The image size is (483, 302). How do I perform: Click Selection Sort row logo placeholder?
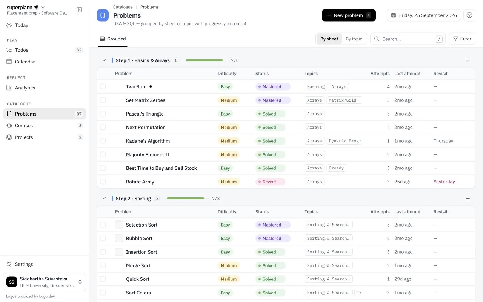(x=119, y=225)
